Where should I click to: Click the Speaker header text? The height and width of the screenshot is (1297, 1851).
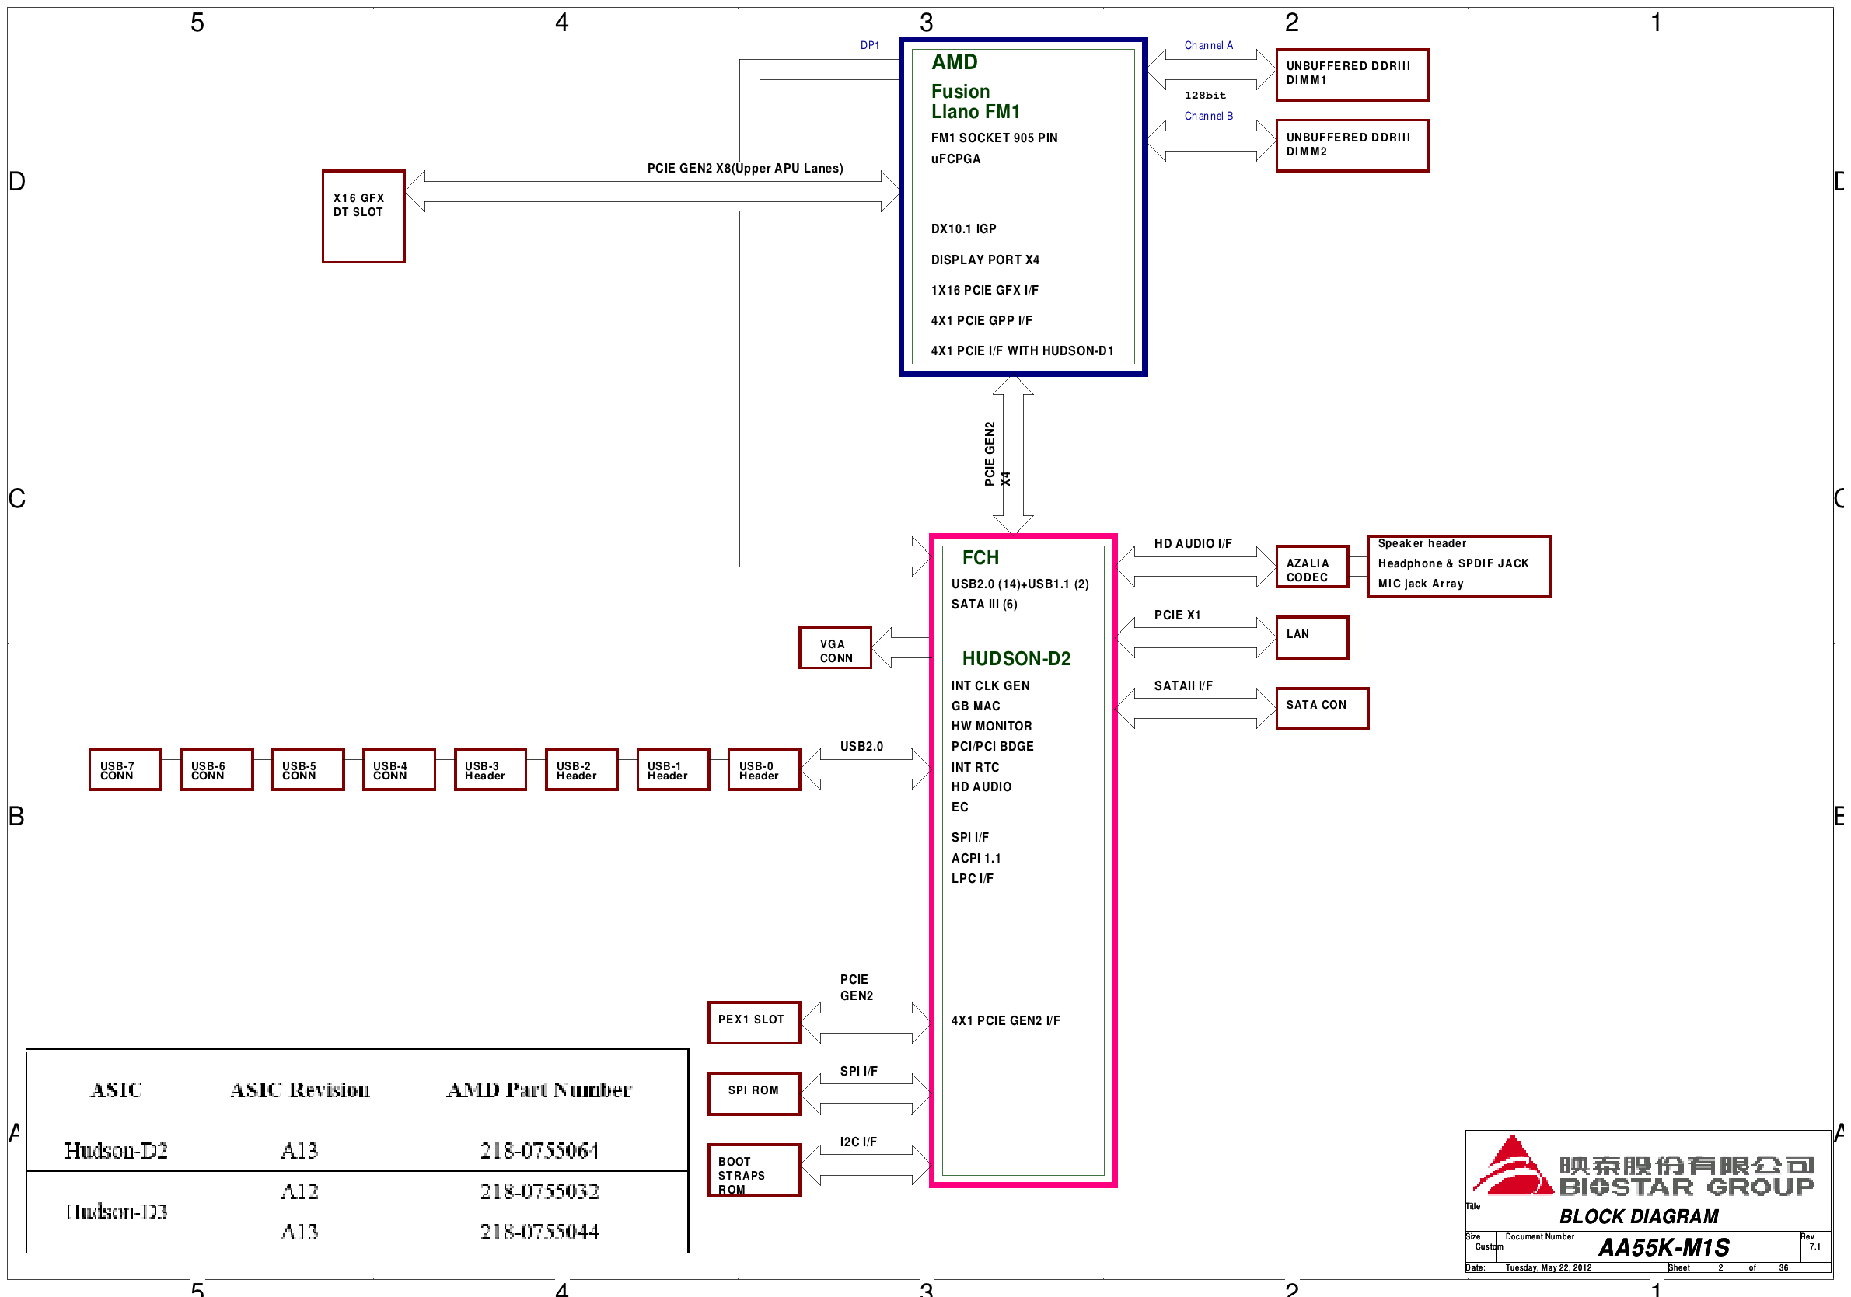pos(1421,543)
